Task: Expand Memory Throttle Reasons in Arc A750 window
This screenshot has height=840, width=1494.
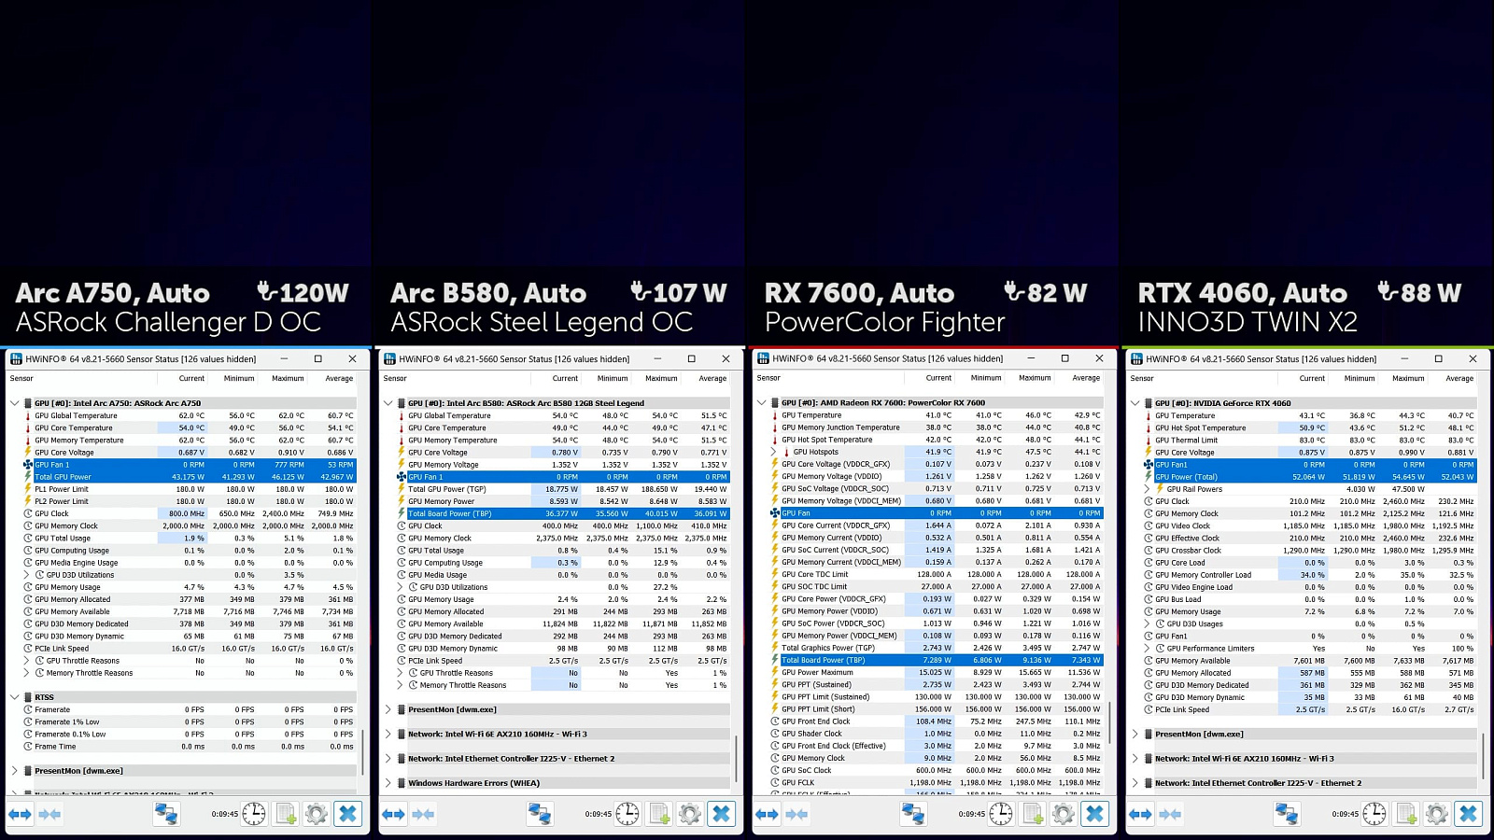Action: click(27, 673)
